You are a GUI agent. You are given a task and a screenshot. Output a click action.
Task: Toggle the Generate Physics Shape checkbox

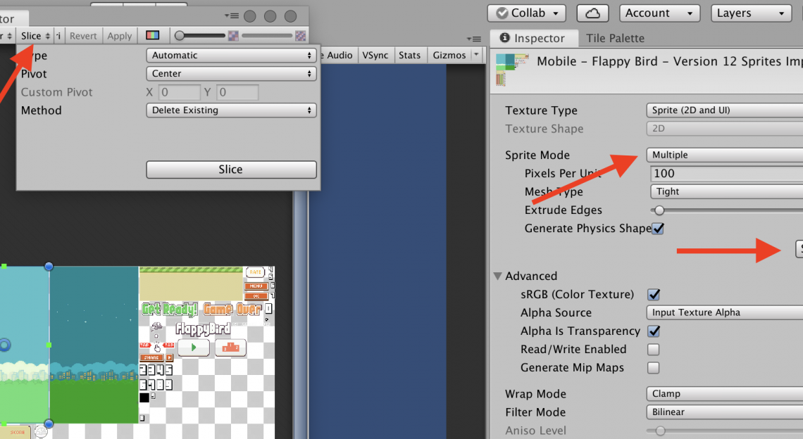tap(658, 229)
